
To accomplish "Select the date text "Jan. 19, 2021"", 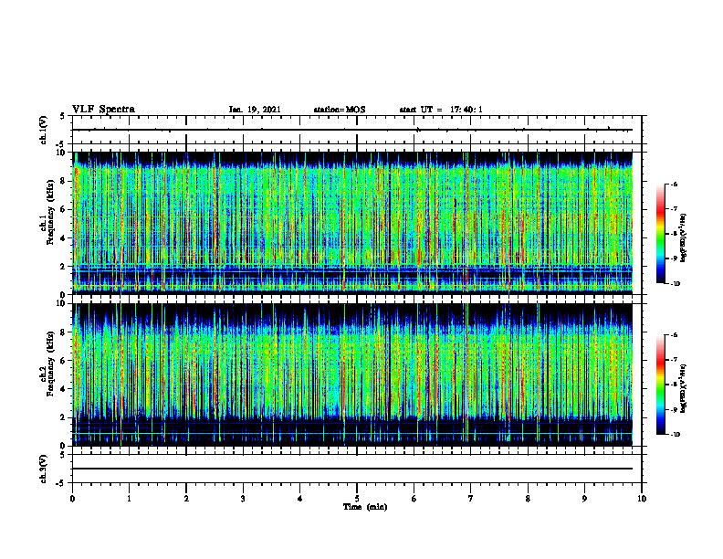I will click(255, 110).
